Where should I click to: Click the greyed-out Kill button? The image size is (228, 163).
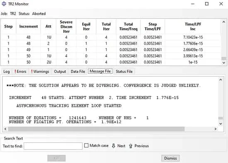[56, 158]
